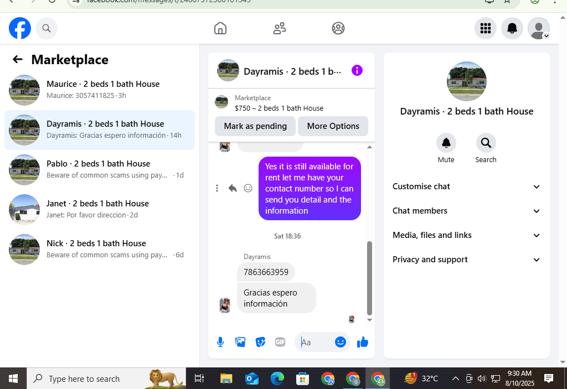Viewport: 567px width, 389px height.
Task: Click Dayramis sender avatar beside message
Action: (225, 305)
